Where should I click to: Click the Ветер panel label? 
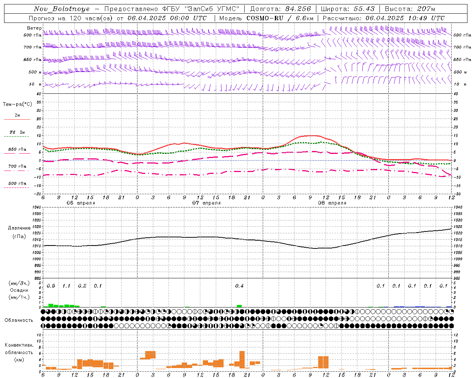[34, 28]
